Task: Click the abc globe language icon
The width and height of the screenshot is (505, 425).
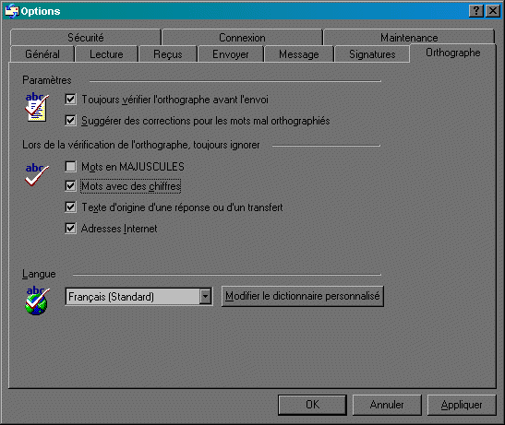Action: click(37, 301)
